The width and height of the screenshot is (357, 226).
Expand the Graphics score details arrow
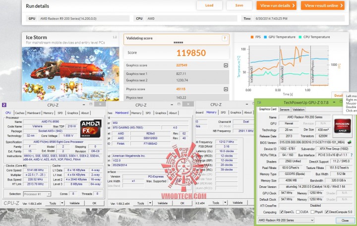[x=226, y=65]
